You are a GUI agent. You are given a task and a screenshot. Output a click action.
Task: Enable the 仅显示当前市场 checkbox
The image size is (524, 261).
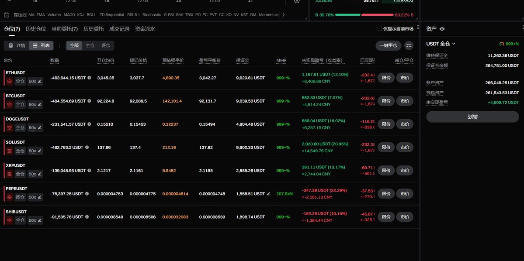[380, 29]
